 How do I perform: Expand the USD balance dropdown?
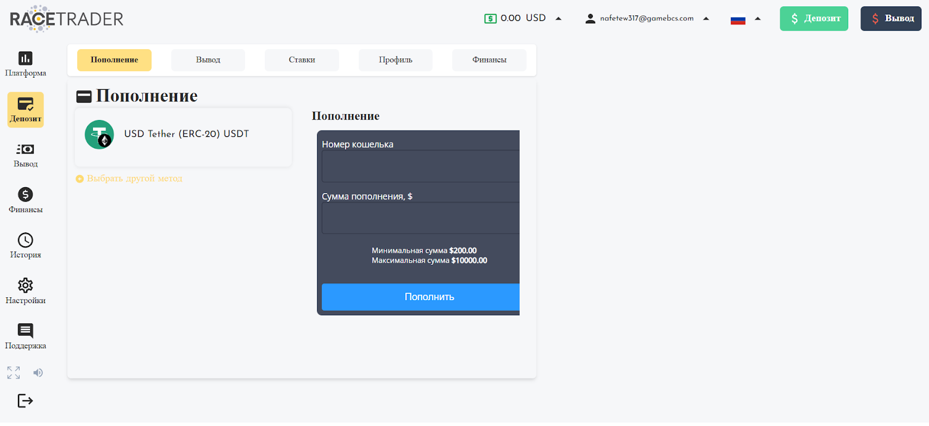[559, 19]
